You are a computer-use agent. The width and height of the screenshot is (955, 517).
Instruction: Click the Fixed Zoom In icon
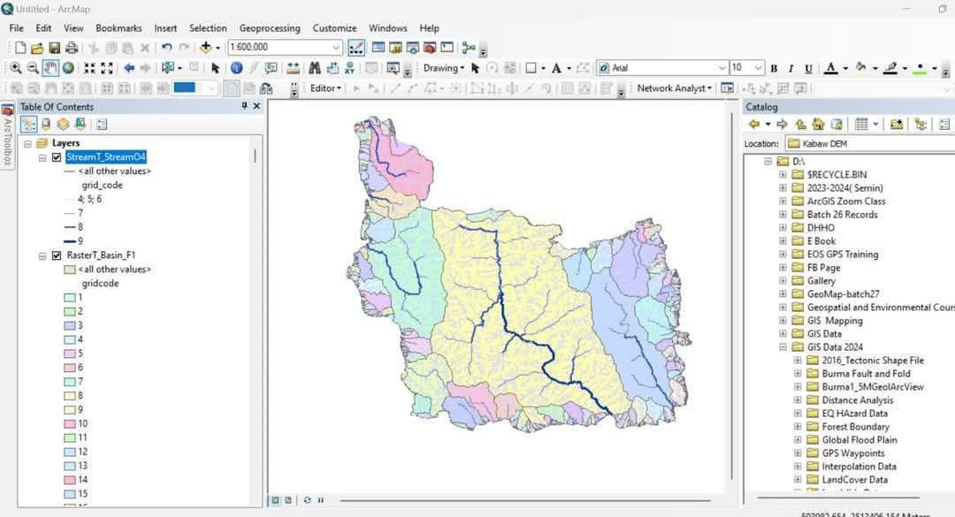pyautogui.click(x=89, y=68)
